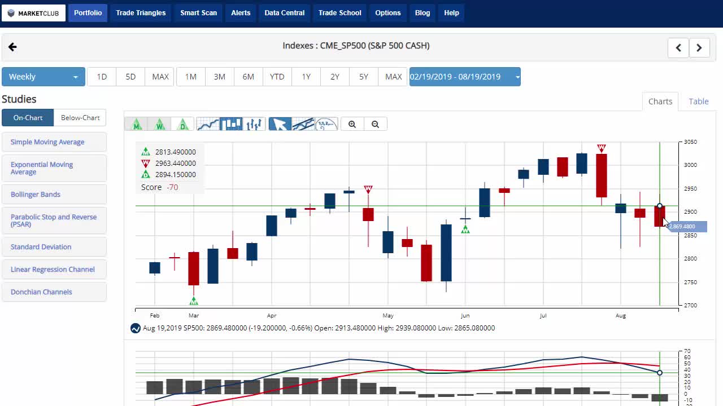Switch to Charts tab
The height and width of the screenshot is (406, 723).
pyautogui.click(x=660, y=101)
